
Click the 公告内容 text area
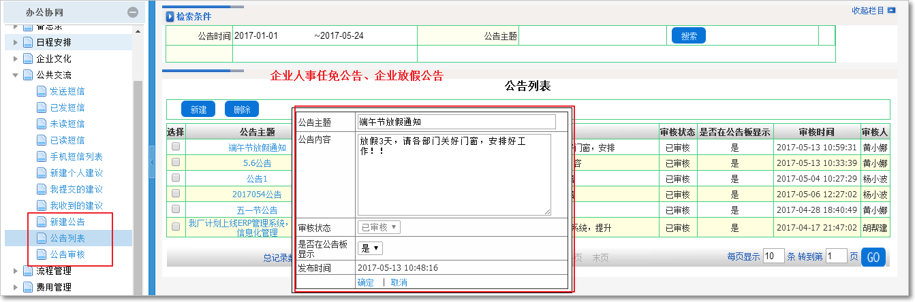(x=454, y=175)
